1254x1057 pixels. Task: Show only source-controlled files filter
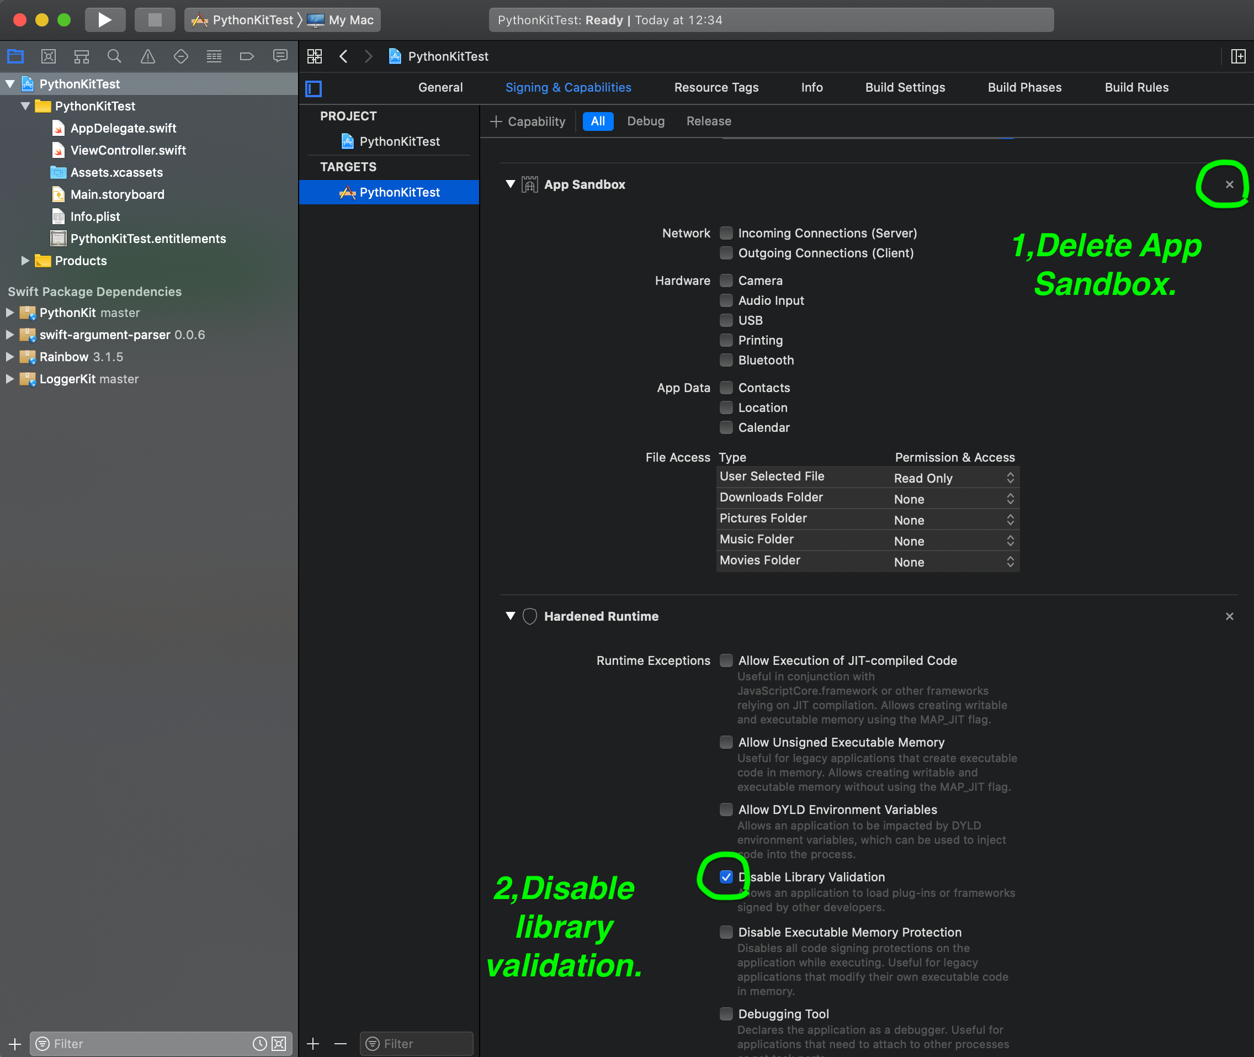pos(279,1044)
